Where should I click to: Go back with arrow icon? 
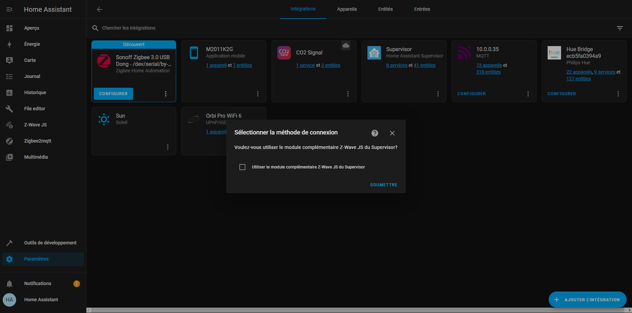pyautogui.click(x=100, y=9)
